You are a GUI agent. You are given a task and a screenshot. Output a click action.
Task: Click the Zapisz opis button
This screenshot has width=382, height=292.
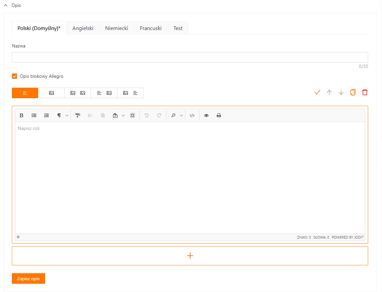coord(28,278)
